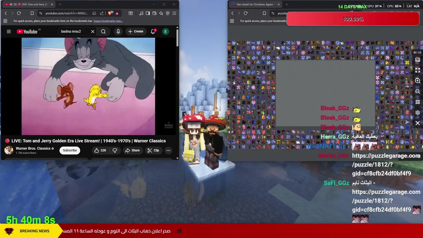Click the Tom and Jerry video player

coord(88,87)
